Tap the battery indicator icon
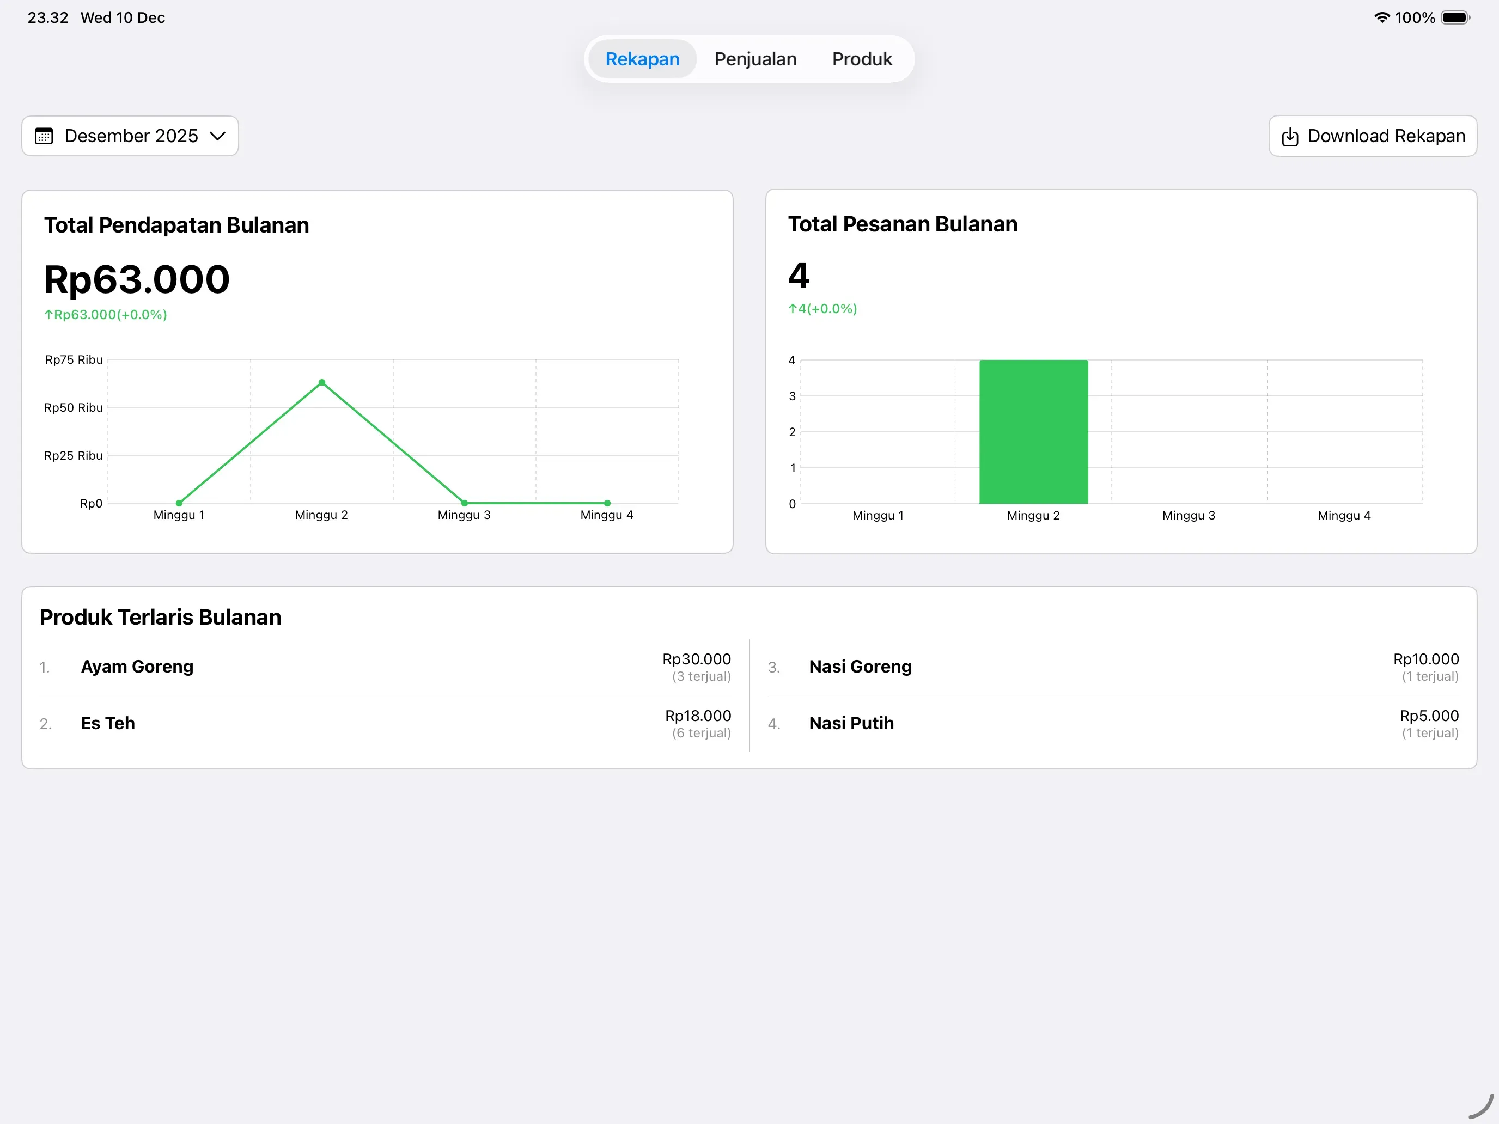 pyautogui.click(x=1454, y=17)
